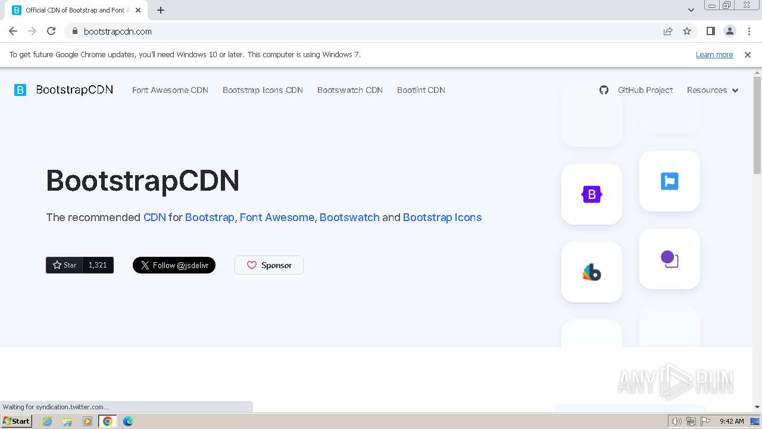This screenshot has width=762, height=429.
Task: Open the Bootstrap link in tagline
Action: [x=210, y=217]
